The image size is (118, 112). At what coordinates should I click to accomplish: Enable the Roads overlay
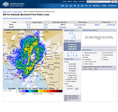point(102,57)
